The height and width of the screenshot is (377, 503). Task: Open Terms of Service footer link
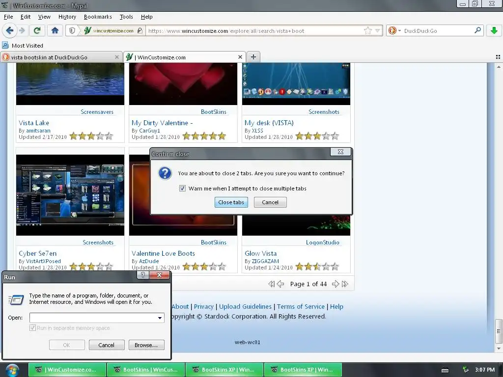coord(301,306)
